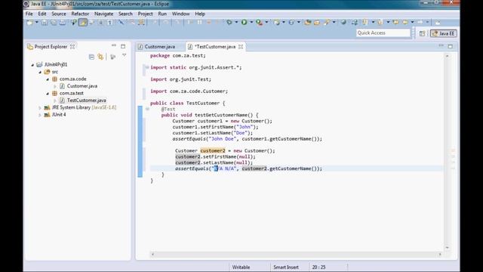Expand the JUnit 4 library node
The image size is (483, 272).
click(x=40, y=115)
